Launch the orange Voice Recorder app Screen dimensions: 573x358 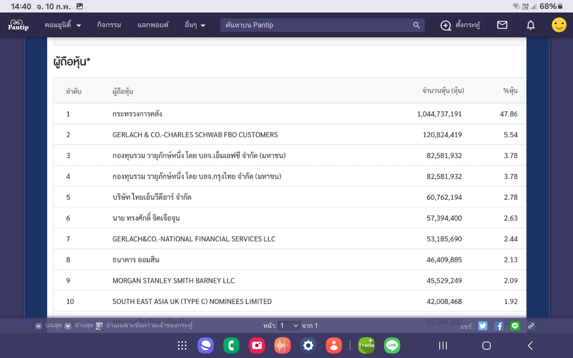click(283, 345)
